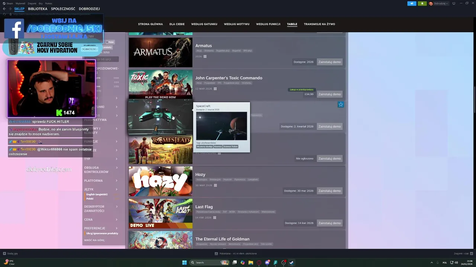This screenshot has width=476, height=267.
Task: Toggle the Polski language filter
Action: [90, 199]
